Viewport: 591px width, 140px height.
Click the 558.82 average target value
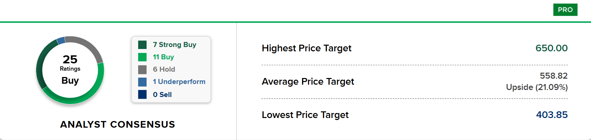pos(554,76)
